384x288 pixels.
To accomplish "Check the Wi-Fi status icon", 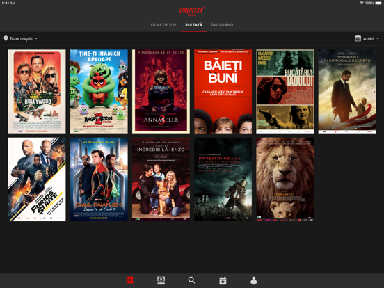I will (x=362, y=3).
